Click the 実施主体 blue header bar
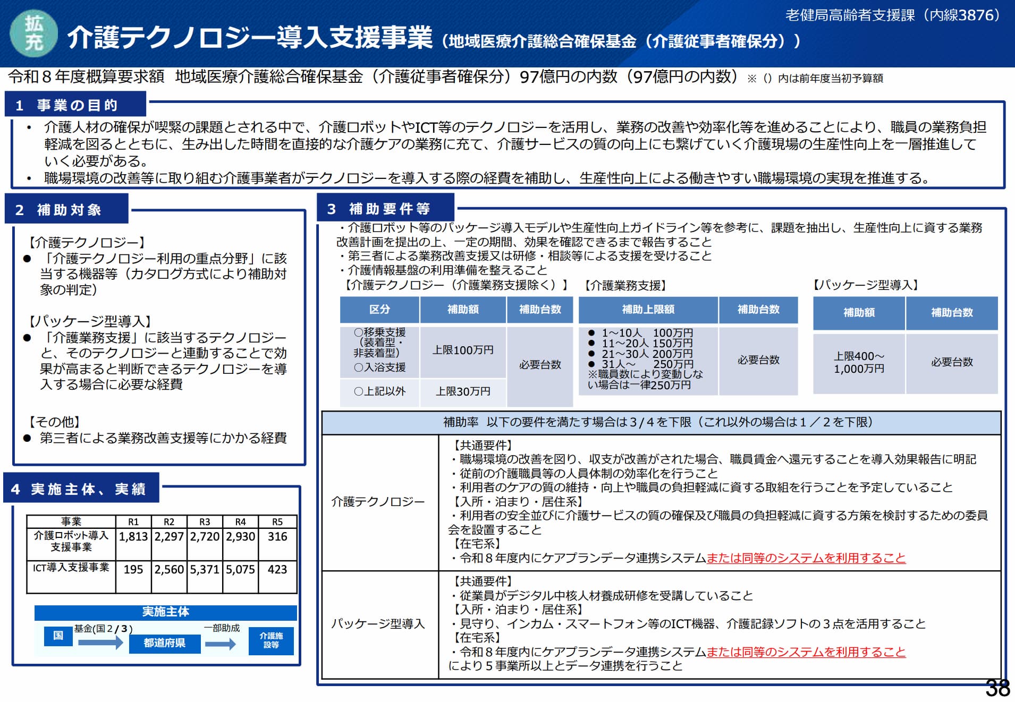This screenshot has height=702, width=1015. pyautogui.click(x=166, y=612)
